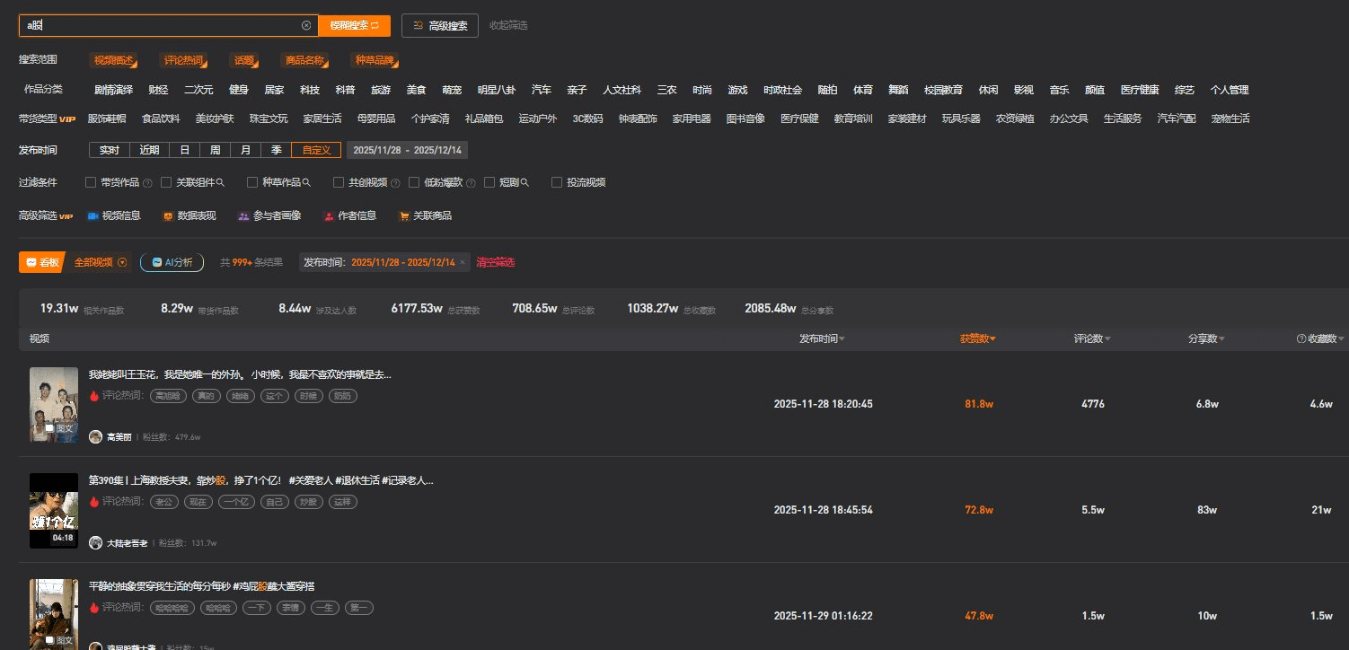Clear the search box with the X icon
Screen dimensions: 1349x650
pos(306,25)
